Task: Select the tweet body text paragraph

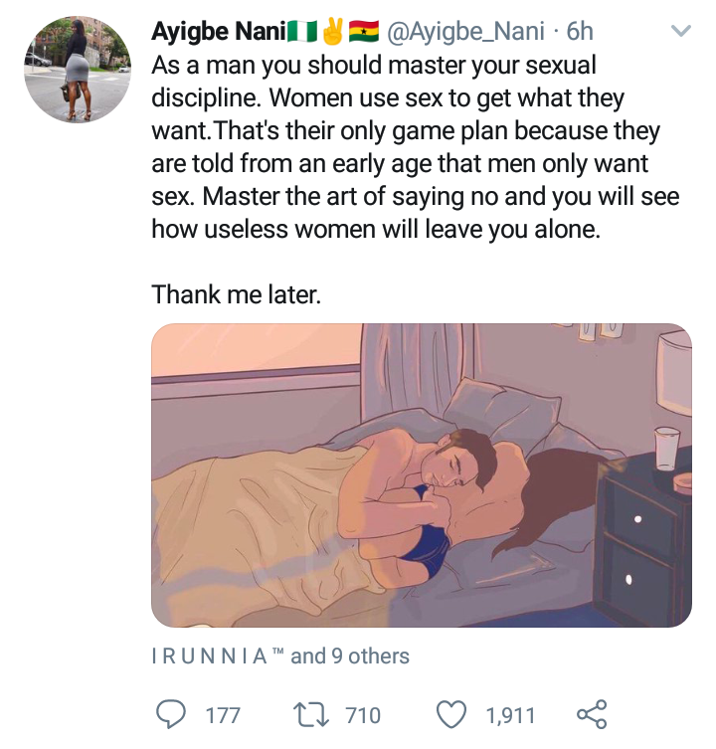Action: pyautogui.click(x=415, y=147)
